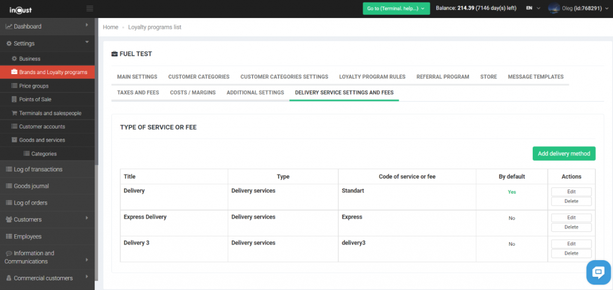Switch to the Loyalty Program Rules tab

point(372,77)
